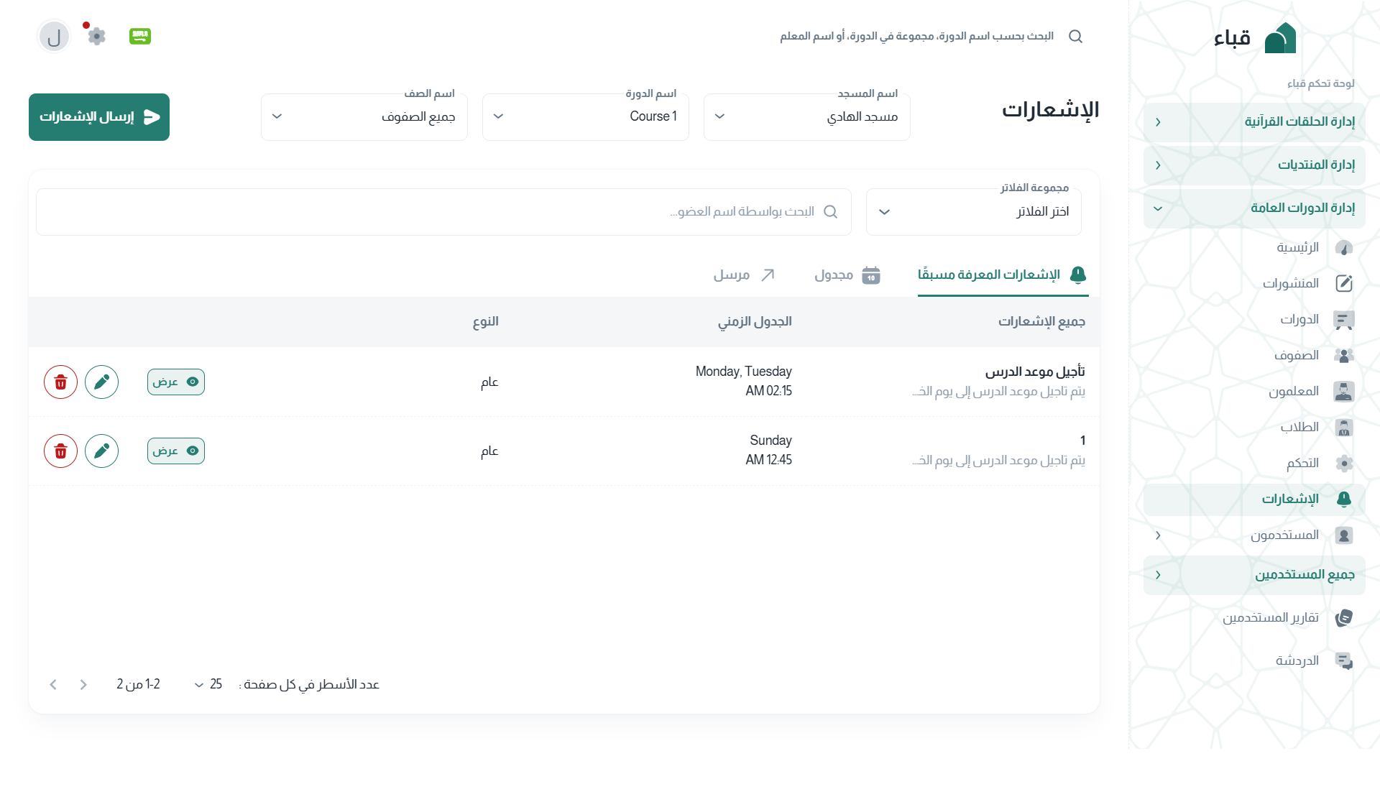Edit the Sunday 12:45 notification with pencil
This screenshot has height=792, width=1380.
(101, 451)
